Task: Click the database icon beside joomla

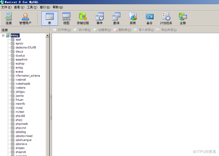Action: [13, 96]
